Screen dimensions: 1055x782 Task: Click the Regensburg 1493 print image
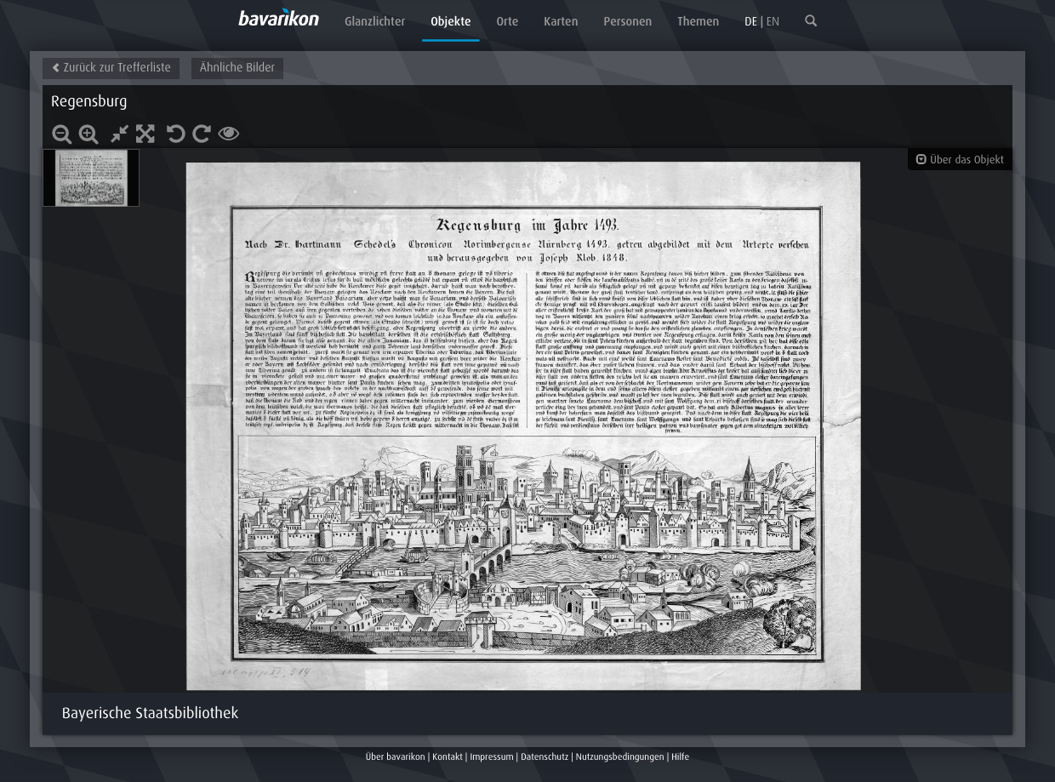pos(523,425)
